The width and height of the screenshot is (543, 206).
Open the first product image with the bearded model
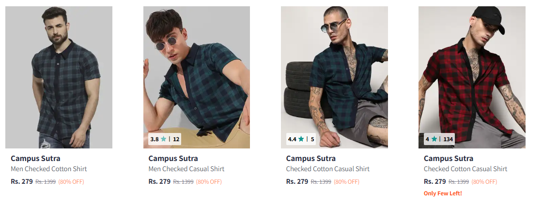[x=59, y=77]
